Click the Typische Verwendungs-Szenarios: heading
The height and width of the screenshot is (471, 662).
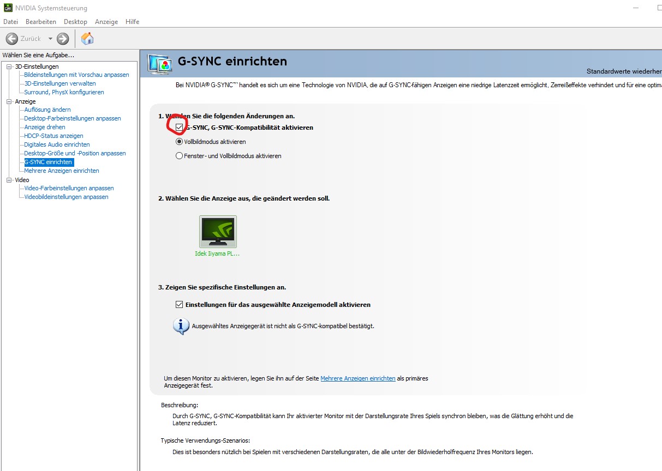pyautogui.click(x=205, y=440)
